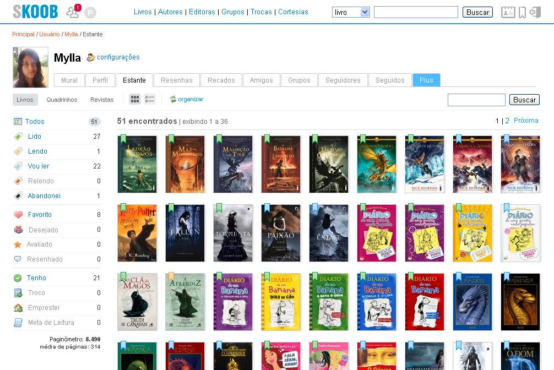Click the green Lido tag icon

coord(18,137)
